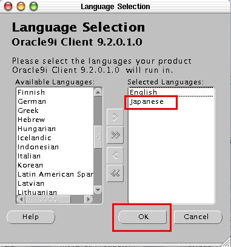
Task: Select Lithuanian in Available Languages
Action: click(x=55, y=192)
